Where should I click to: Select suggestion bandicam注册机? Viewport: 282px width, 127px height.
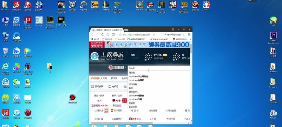(x=136, y=80)
